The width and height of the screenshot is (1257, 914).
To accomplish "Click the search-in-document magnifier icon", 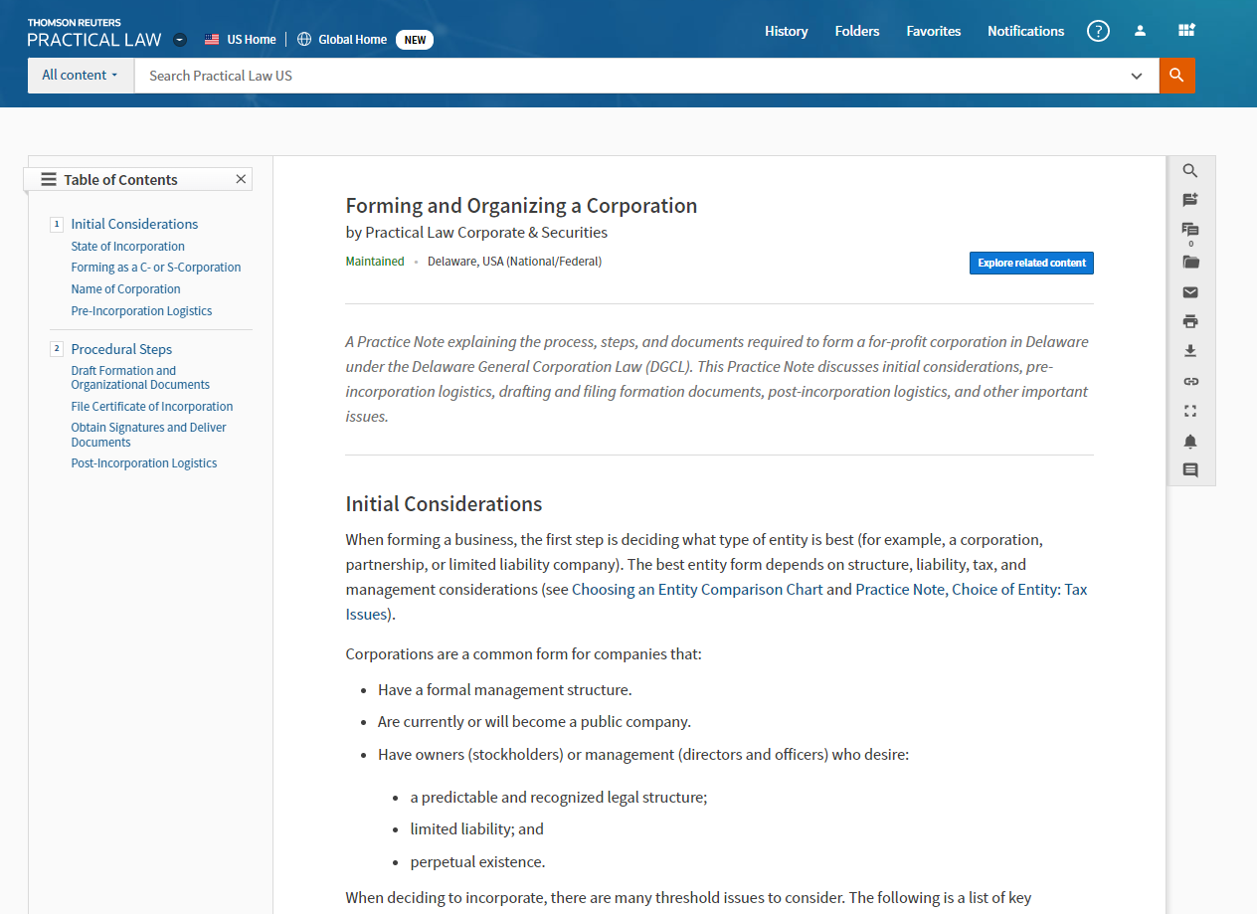I will click(x=1190, y=171).
